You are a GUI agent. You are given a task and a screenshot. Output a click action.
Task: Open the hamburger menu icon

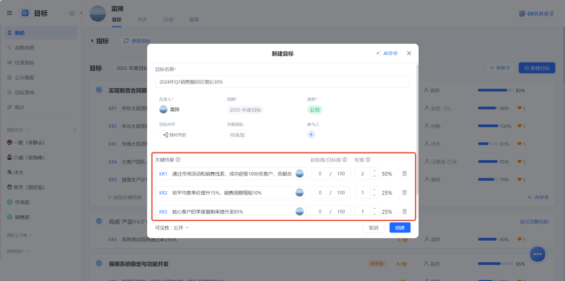(x=9, y=13)
